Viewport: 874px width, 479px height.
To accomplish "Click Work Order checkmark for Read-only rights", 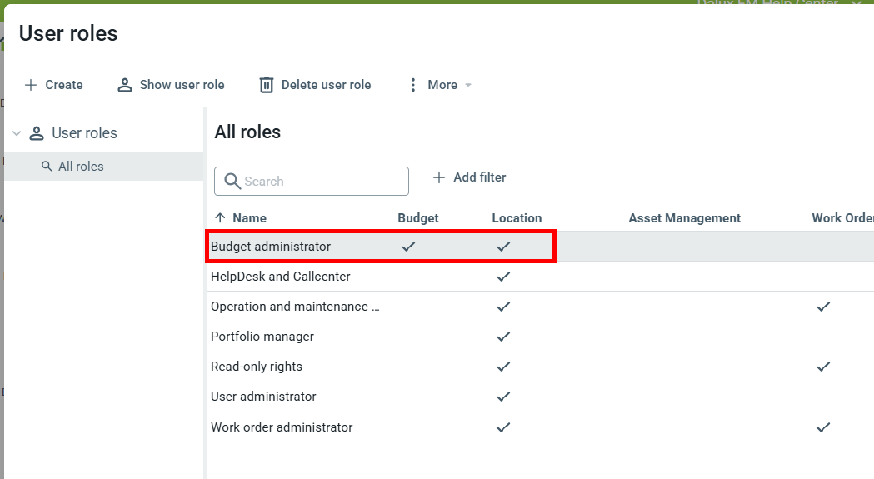I will pos(823,367).
